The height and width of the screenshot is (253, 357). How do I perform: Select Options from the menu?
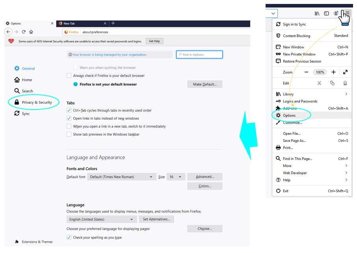(290, 115)
